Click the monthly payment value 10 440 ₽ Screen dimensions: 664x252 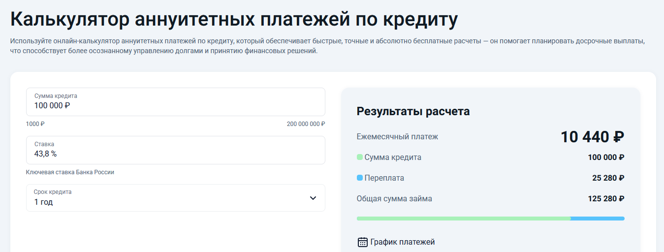click(592, 137)
